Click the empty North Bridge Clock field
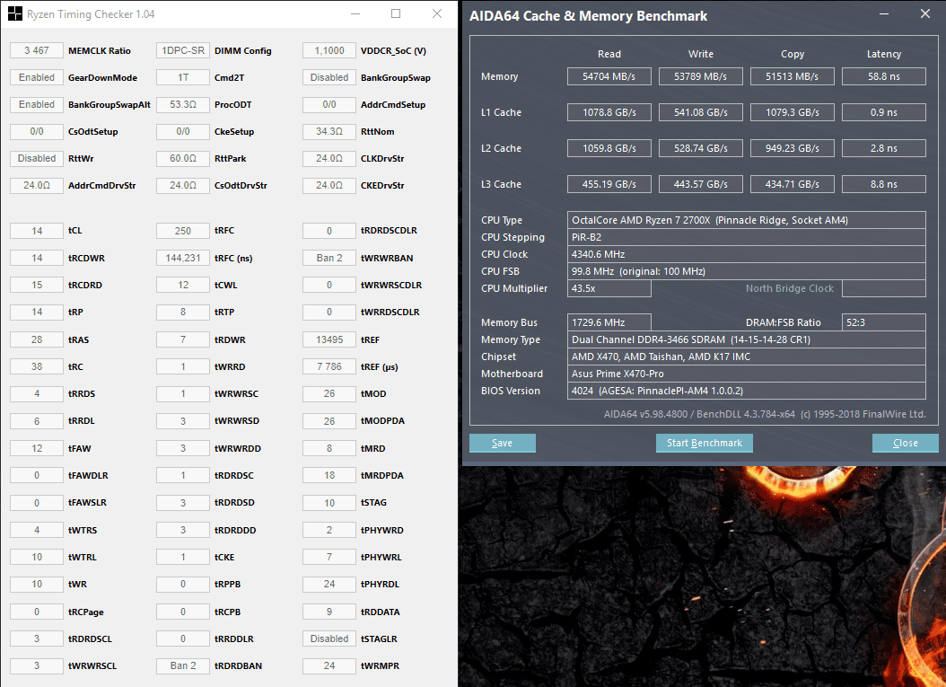This screenshot has width=946, height=687. [x=884, y=288]
